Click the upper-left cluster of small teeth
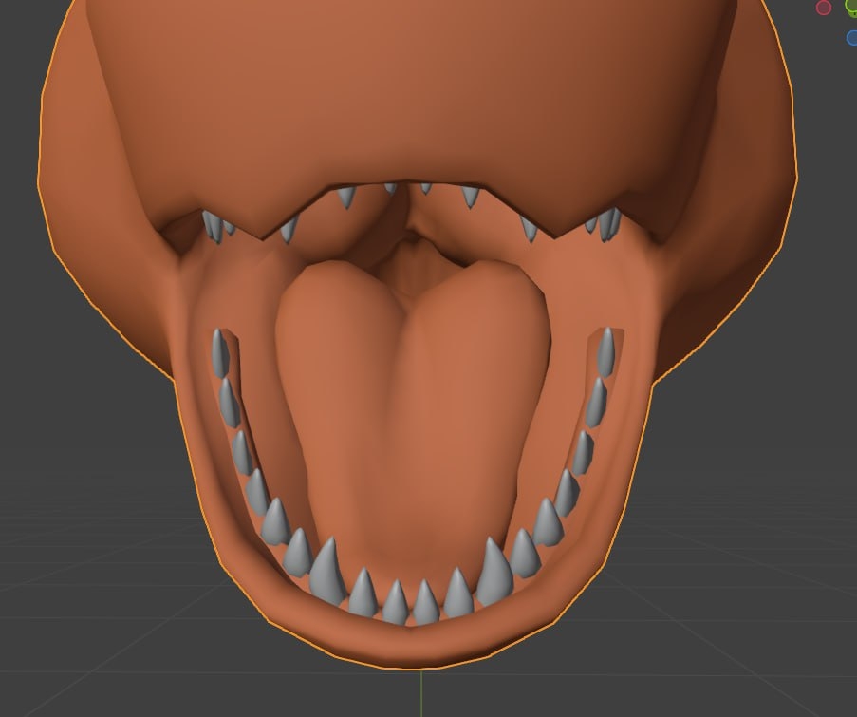The image size is (857, 717). tap(216, 226)
